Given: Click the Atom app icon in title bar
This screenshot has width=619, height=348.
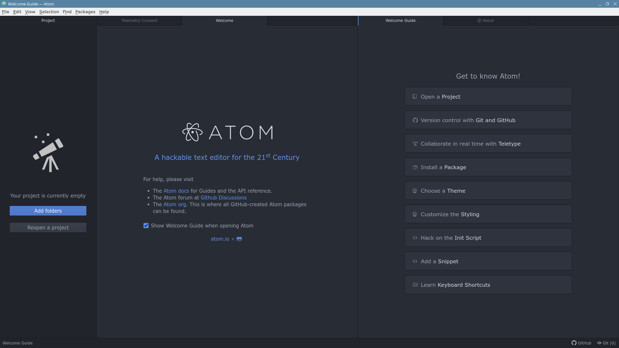Looking at the screenshot, I should [x=4, y=4].
